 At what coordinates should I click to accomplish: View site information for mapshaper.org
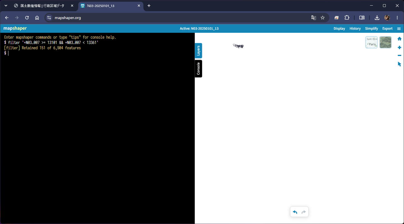click(x=49, y=18)
